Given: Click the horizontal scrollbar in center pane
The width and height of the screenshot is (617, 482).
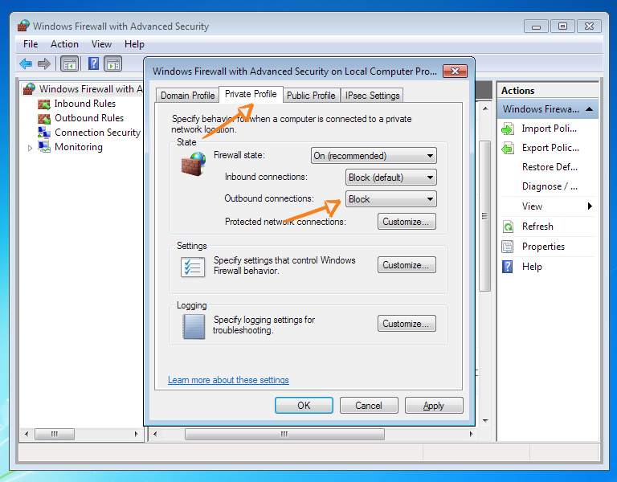Looking at the screenshot, I should 284,435.
